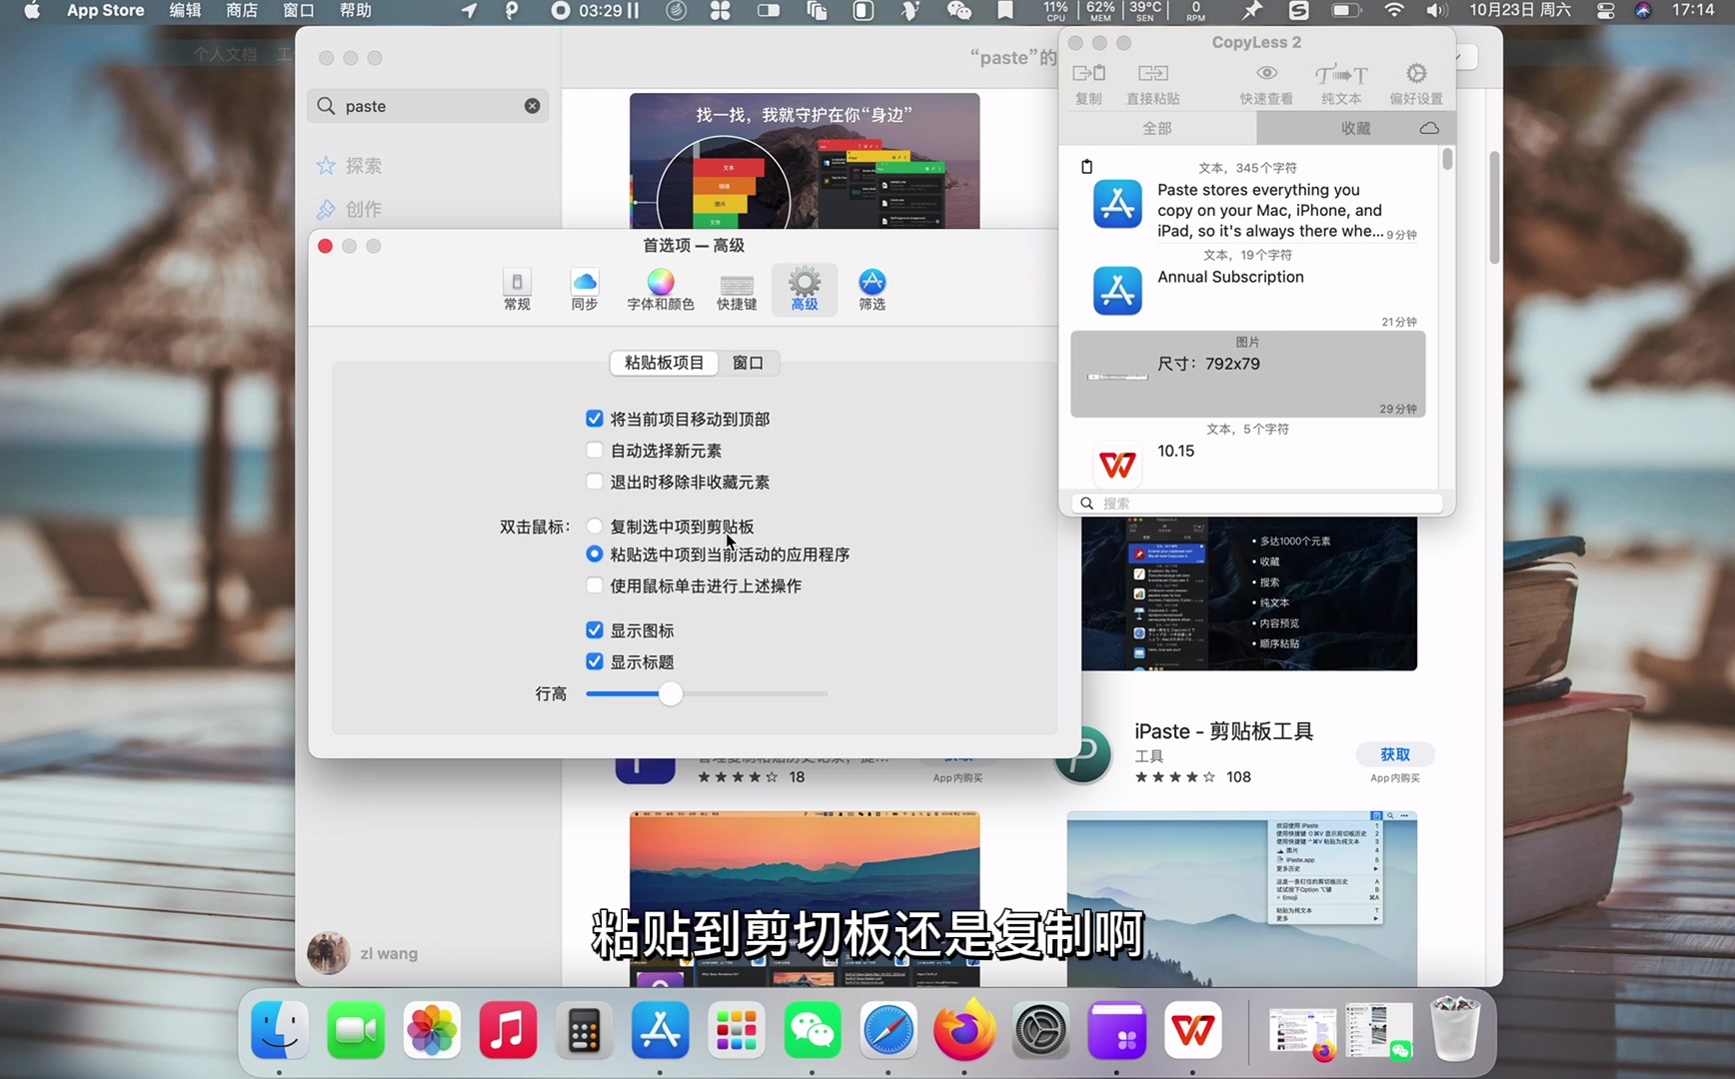
Task: Open the 商店 menu
Action: 242,11
